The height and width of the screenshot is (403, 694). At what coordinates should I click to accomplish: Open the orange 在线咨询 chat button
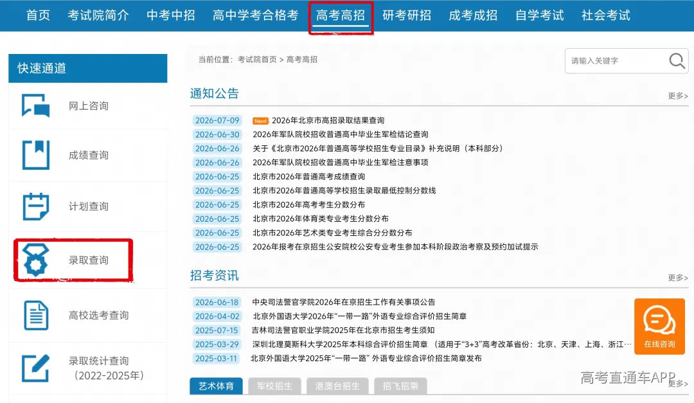pyautogui.click(x=659, y=327)
